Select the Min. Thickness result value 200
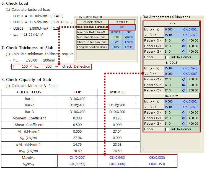 (122, 27)
